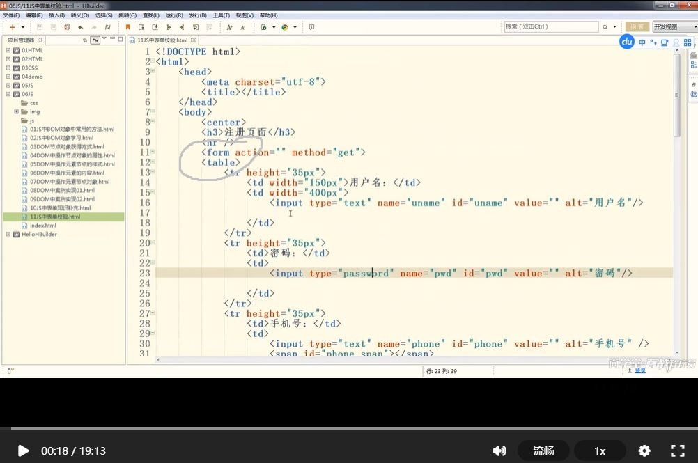Screen dimensions: 698x463
Task: Open the 插入(I) menu
Action: (56, 15)
